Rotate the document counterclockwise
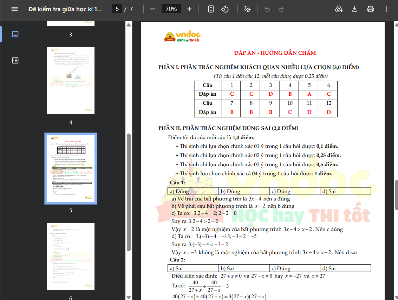Screen dimensions: 398x300 click(x=225, y=9)
